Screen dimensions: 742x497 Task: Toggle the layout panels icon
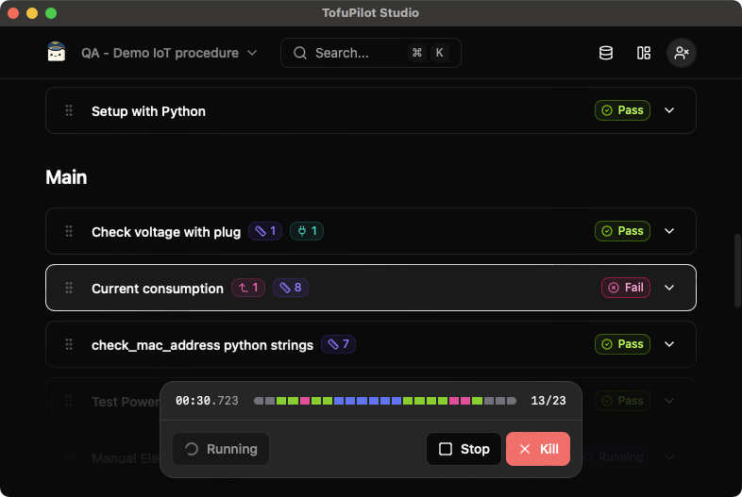coord(644,53)
